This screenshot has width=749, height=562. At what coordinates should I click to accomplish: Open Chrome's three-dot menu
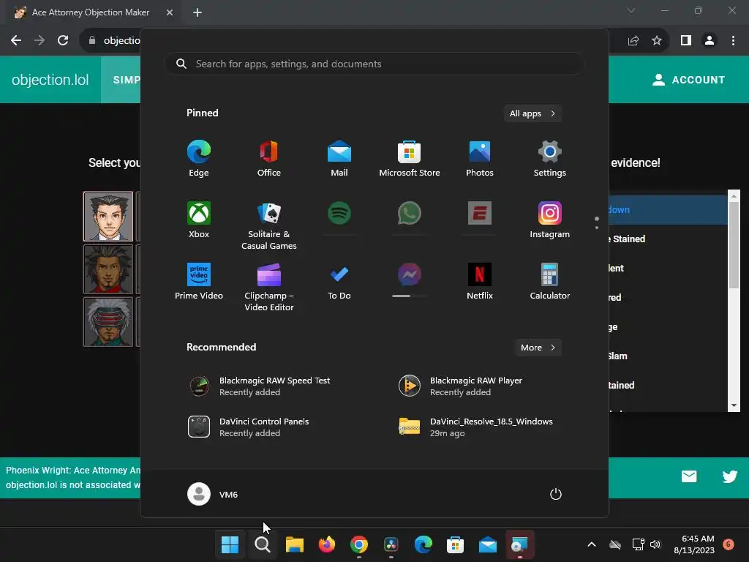coord(733,41)
